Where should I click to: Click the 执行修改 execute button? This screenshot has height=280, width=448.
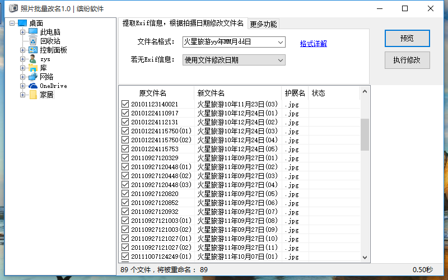pos(407,60)
